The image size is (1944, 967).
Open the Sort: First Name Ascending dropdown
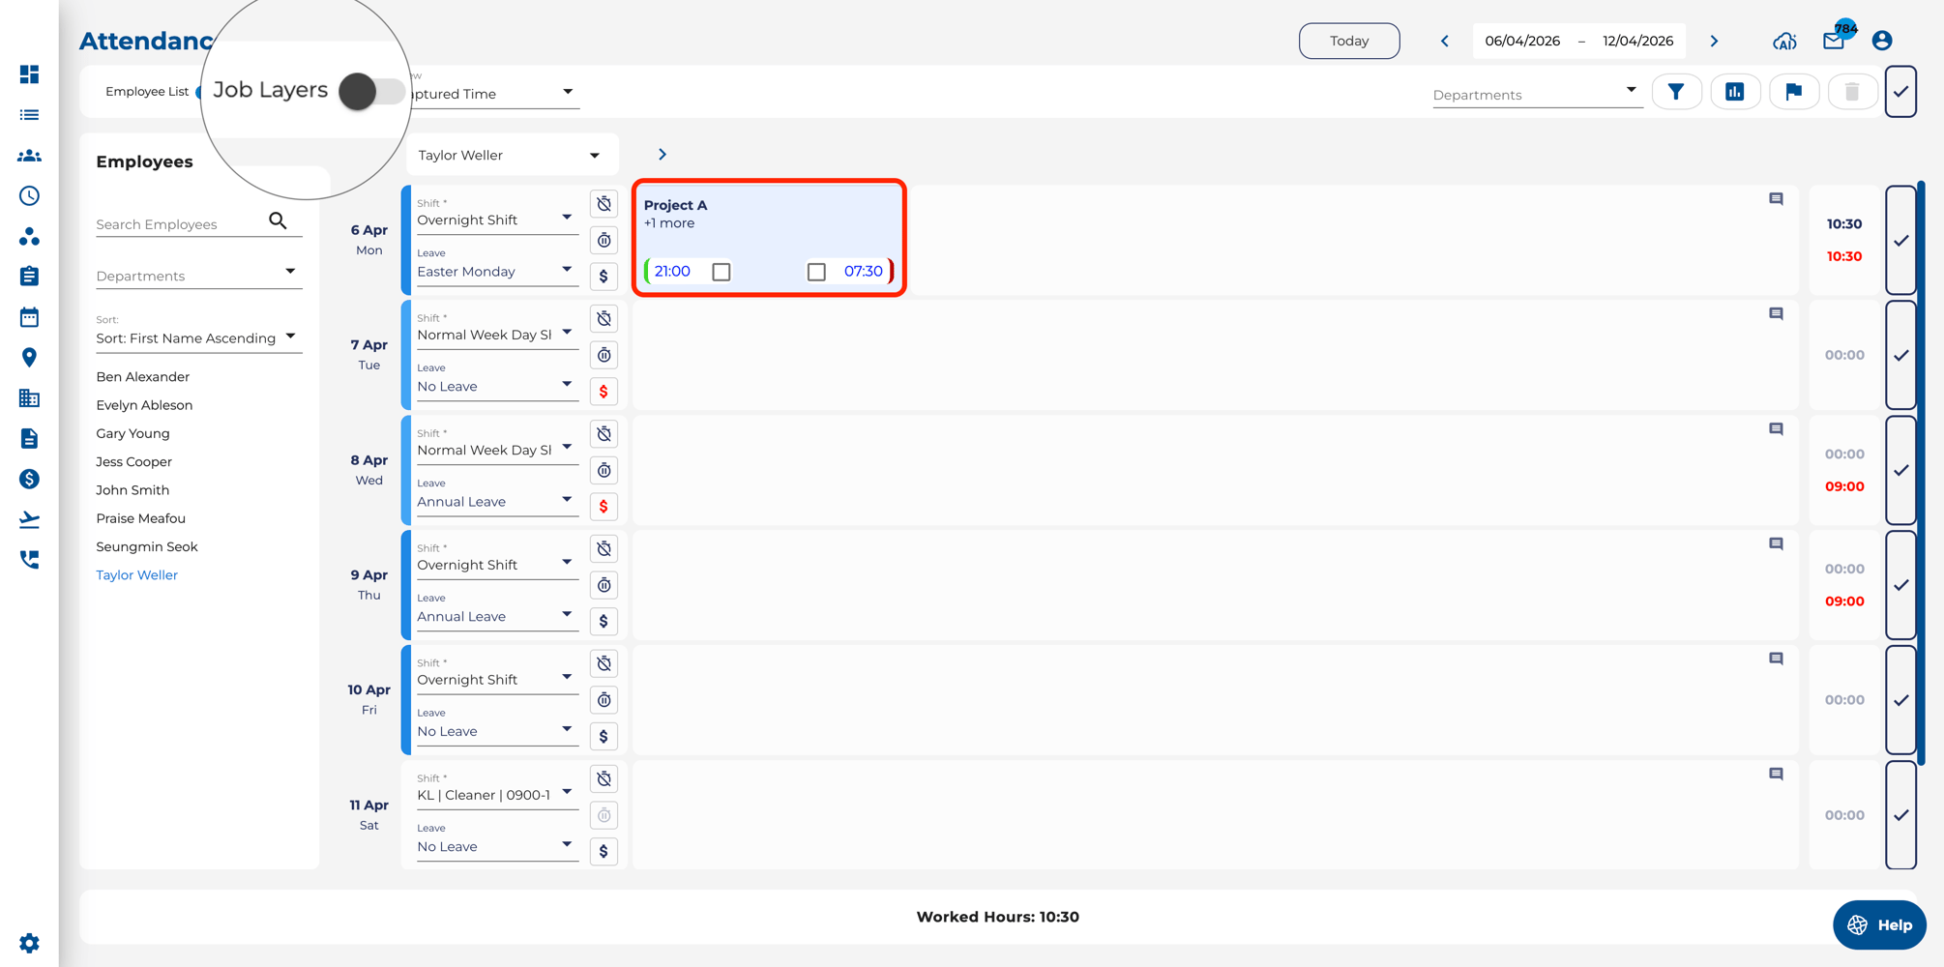click(x=198, y=337)
